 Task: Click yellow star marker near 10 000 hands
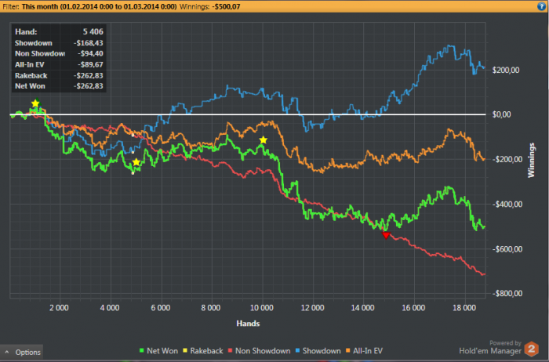[x=264, y=140]
